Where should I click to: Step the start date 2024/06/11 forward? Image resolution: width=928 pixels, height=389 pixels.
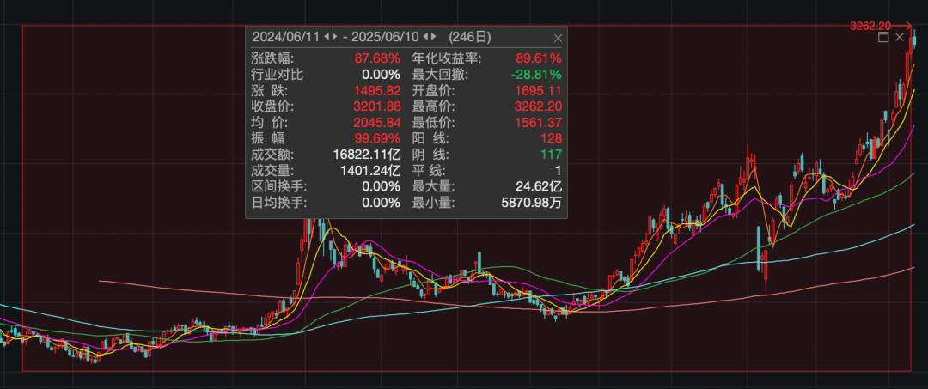pos(333,38)
